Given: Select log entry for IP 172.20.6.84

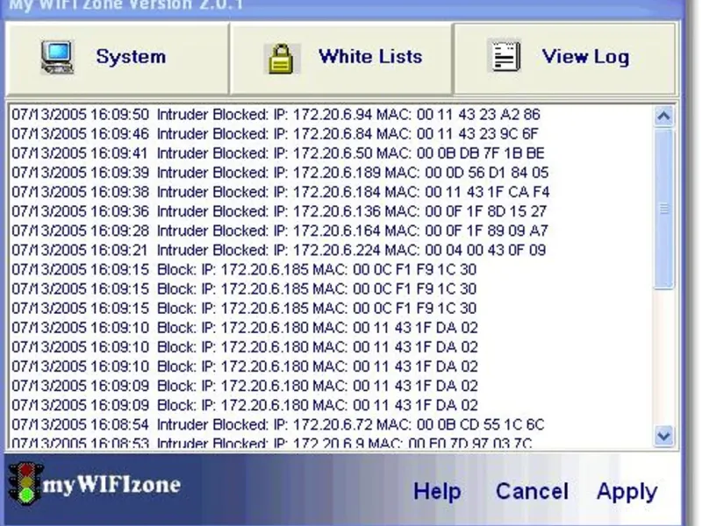Looking at the screenshot, I should (x=275, y=134).
